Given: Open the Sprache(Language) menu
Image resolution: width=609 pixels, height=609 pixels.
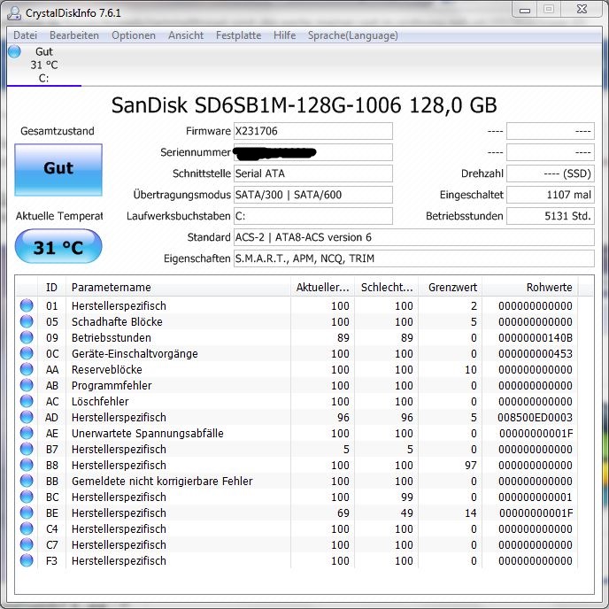Looking at the screenshot, I should (x=352, y=35).
